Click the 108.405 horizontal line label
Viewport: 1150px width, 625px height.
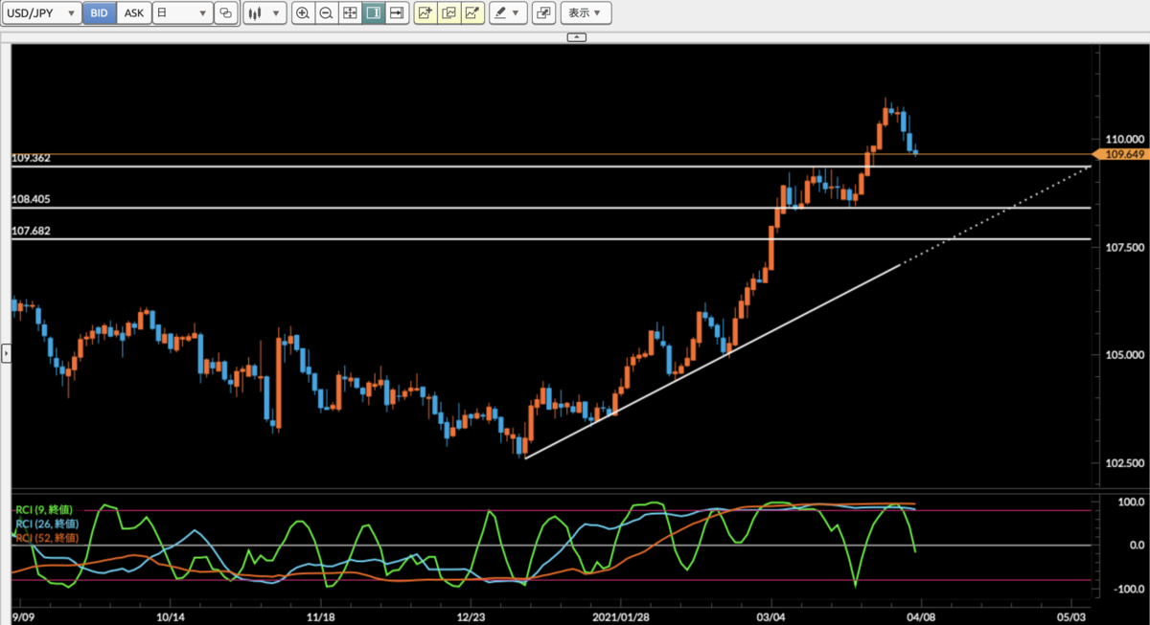pos(31,199)
